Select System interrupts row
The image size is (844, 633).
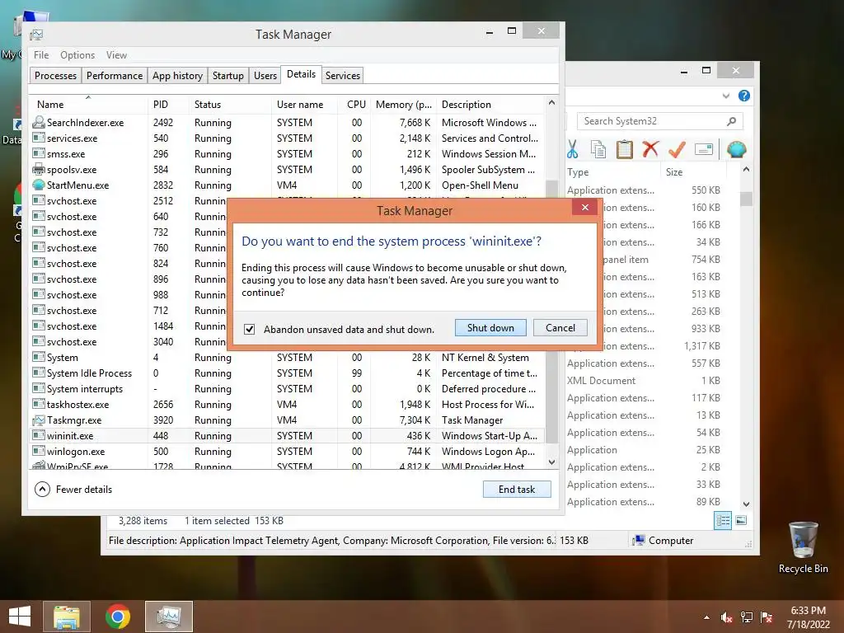[288, 389]
